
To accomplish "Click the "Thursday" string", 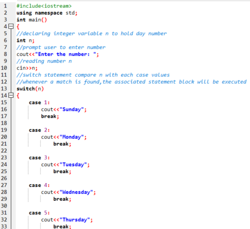I will pyautogui.click(x=75, y=220).
